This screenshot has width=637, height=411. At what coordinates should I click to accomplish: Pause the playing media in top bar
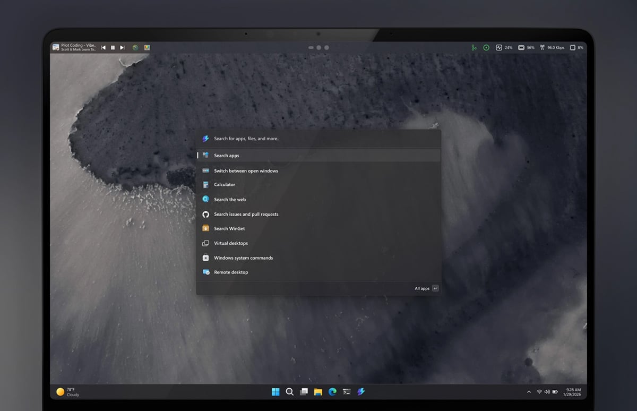pos(113,47)
